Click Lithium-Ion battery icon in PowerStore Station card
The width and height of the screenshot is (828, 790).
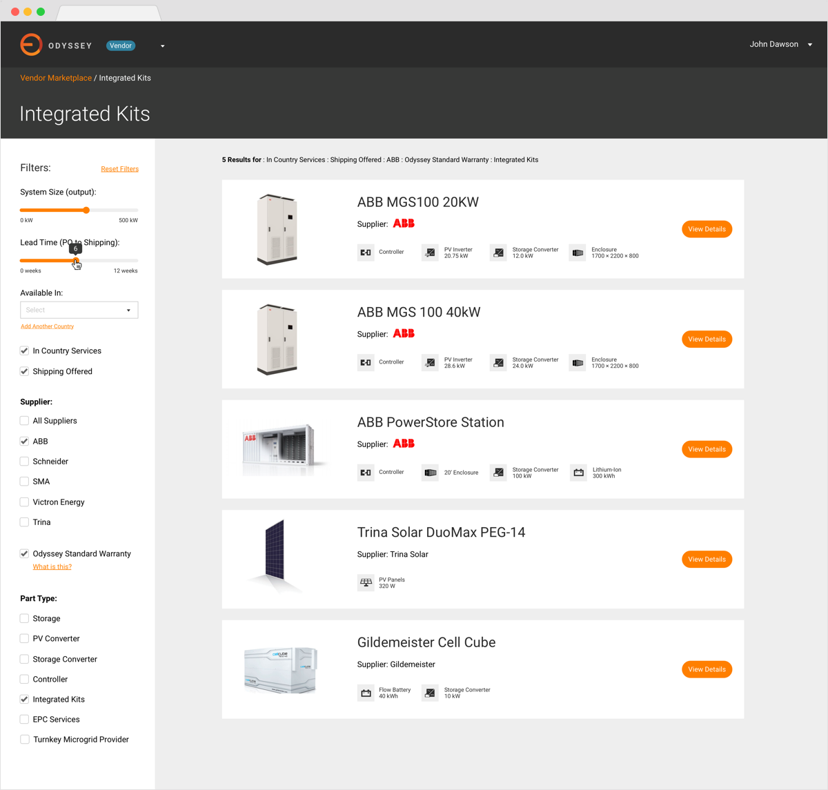point(578,473)
